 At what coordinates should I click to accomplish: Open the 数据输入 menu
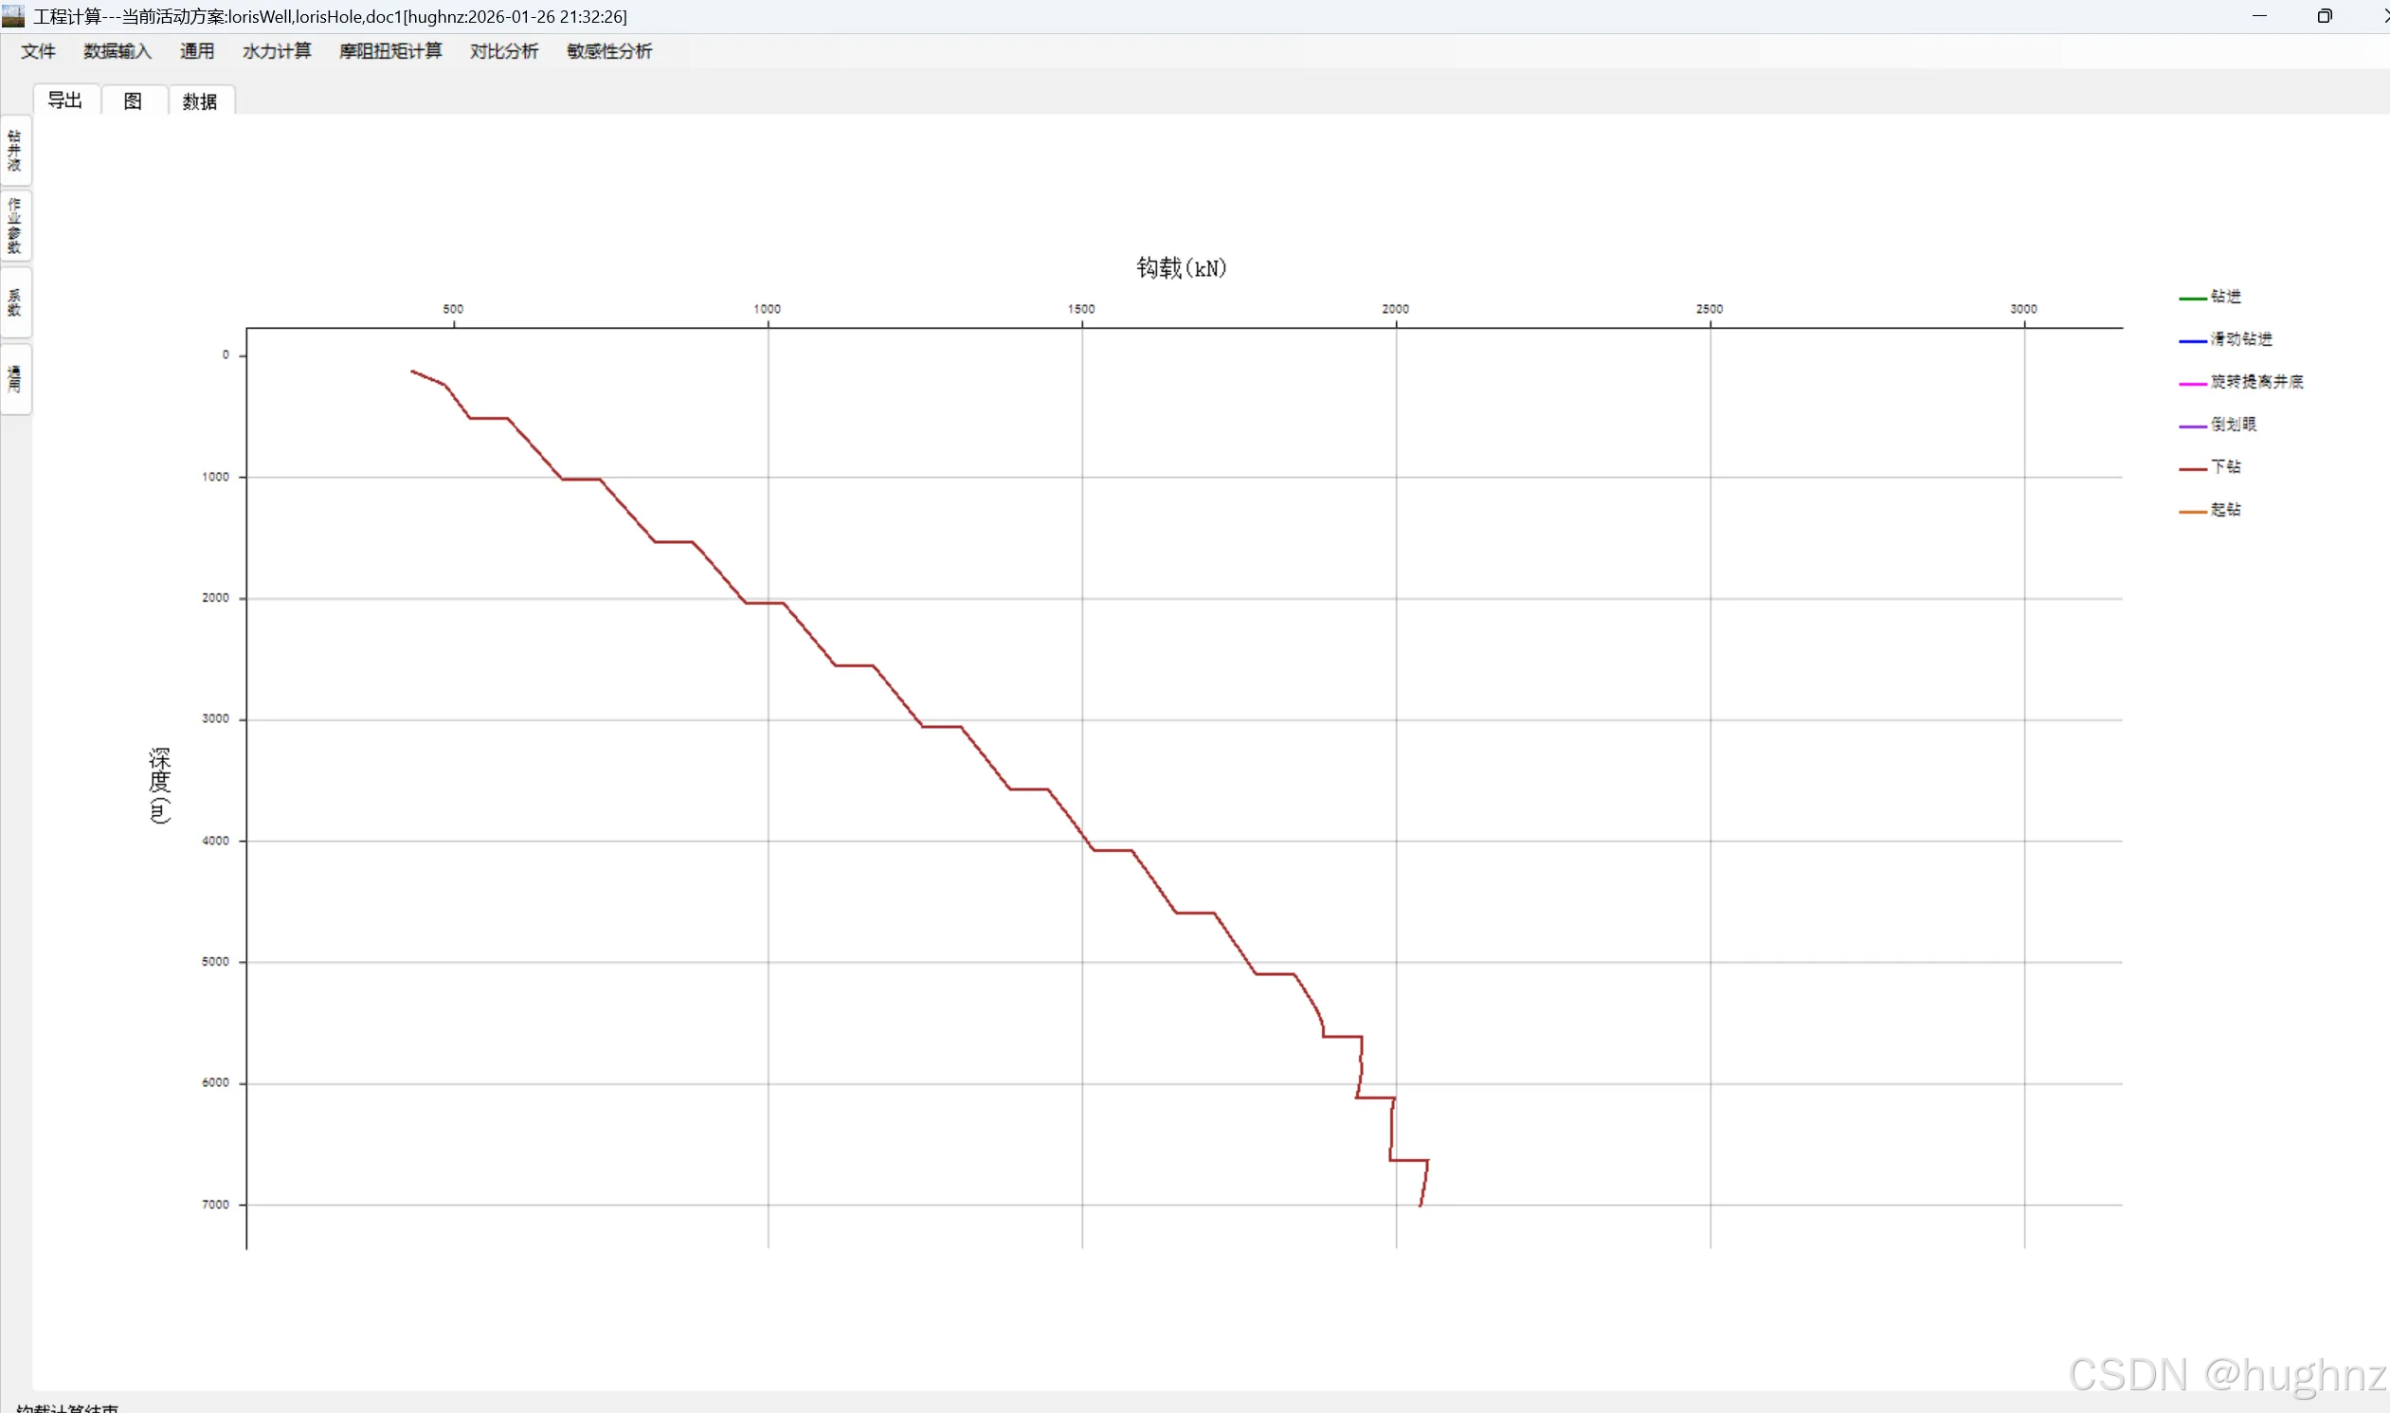118,51
